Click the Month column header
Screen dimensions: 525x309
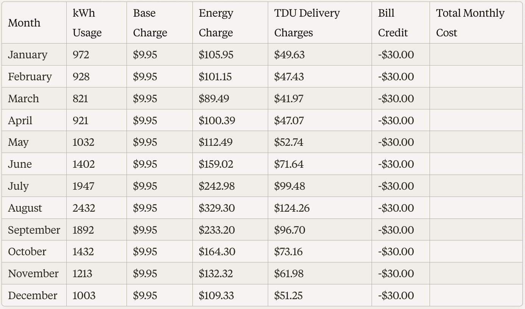pyautogui.click(x=24, y=23)
